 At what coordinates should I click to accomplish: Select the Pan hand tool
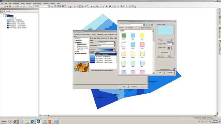pos(80,6)
